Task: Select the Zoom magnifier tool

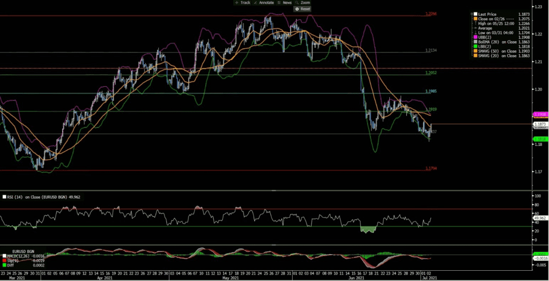Action: pyautogui.click(x=302, y=3)
